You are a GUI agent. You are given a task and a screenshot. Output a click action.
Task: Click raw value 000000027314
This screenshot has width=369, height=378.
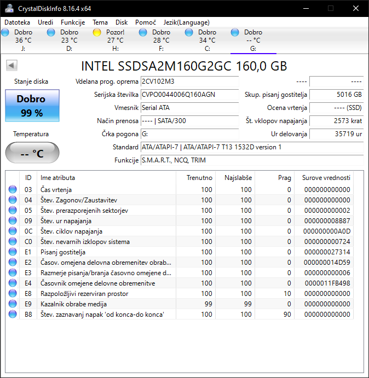tap(327, 252)
